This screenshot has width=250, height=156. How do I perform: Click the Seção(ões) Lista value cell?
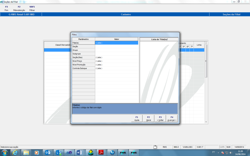(x=117, y=57)
